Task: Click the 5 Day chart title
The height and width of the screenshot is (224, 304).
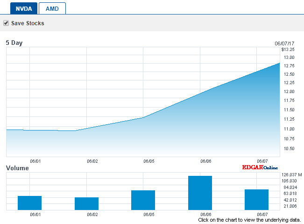Action: click(14, 43)
